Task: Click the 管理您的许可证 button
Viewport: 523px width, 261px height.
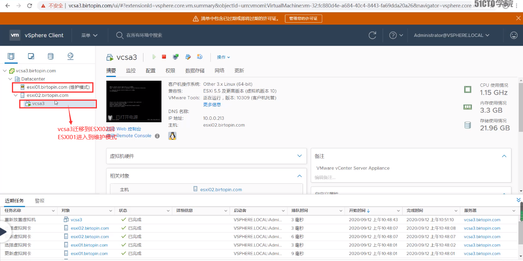Action: [x=303, y=18]
